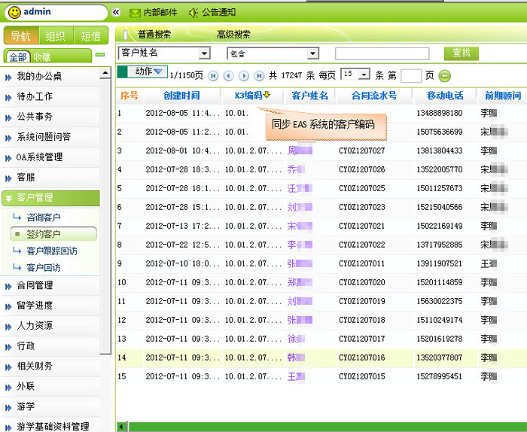Open 客户跟踪回访 submenu item
Viewport: 527px width, 432px height.
click(x=52, y=251)
